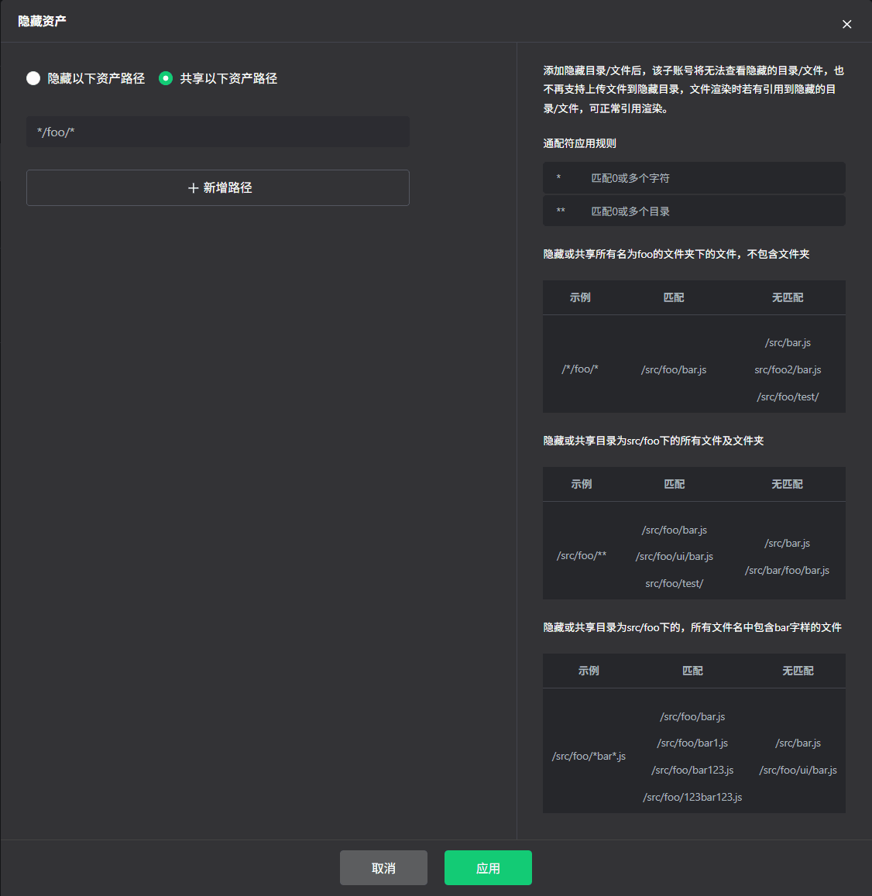Close the 隐藏资产 dialog

point(847,24)
